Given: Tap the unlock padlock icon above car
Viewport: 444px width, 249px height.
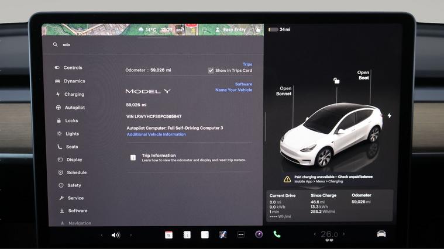Looking at the screenshot, I should 336,81.
